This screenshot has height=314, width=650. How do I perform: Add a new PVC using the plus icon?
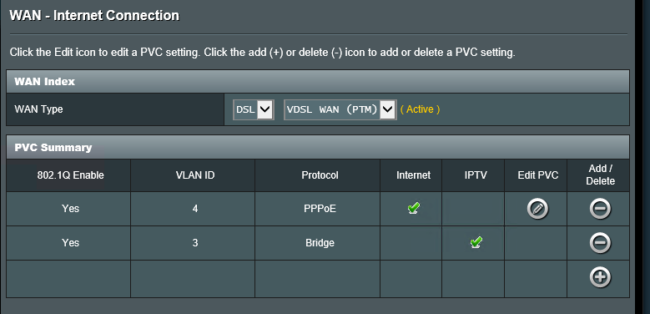pyautogui.click(x=600, y=277)
